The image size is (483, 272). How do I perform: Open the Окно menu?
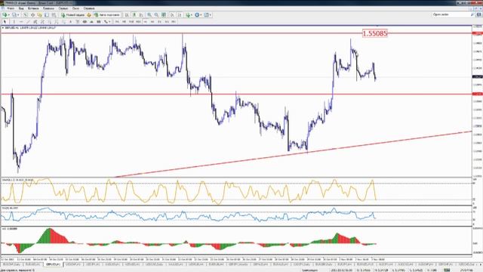[x=75, y=8]
